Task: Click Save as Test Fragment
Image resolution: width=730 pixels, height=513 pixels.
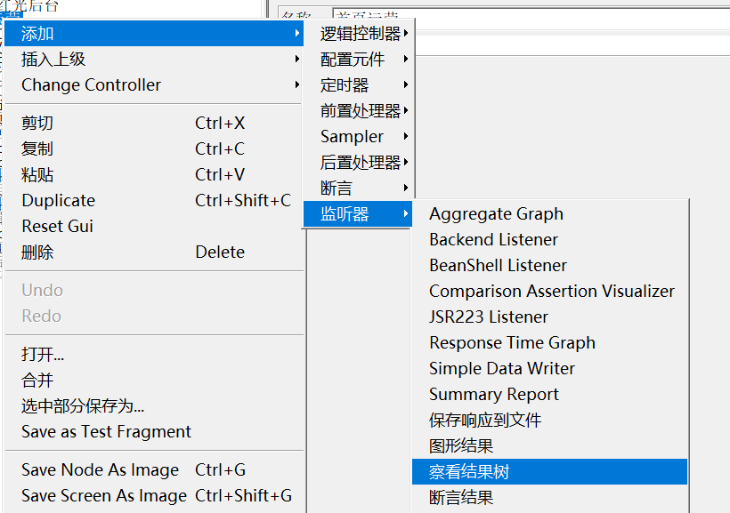Action: (106, 432)
